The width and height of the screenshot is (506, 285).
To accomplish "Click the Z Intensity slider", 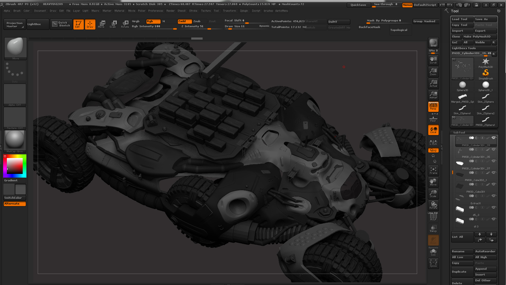I will (199, 27).
